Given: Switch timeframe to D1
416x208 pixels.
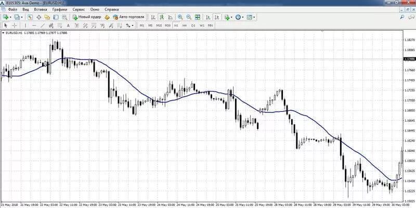Looking at the screenshot, I should click(x=193, y=25).
